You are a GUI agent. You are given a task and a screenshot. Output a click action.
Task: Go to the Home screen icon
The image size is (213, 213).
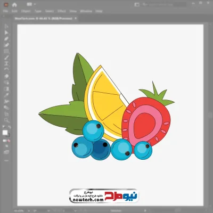coord(14,5)
